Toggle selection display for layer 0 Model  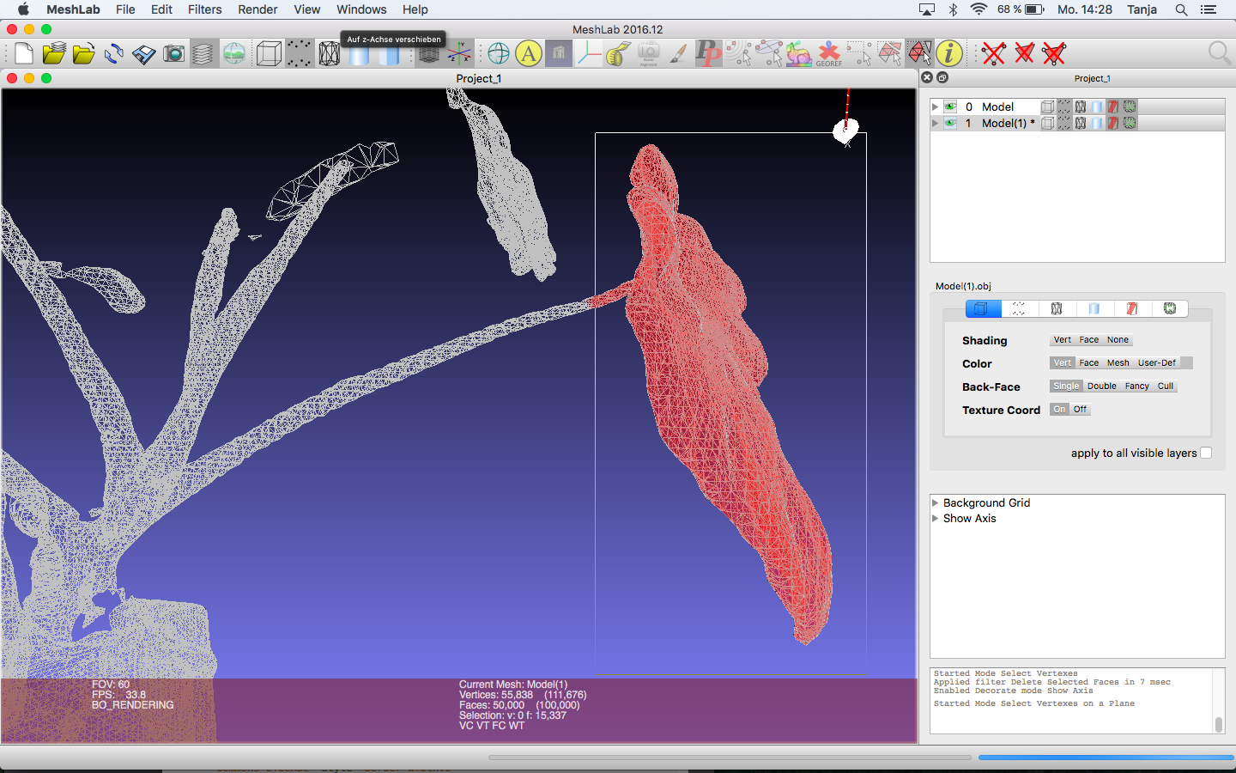pos(1113,107)
